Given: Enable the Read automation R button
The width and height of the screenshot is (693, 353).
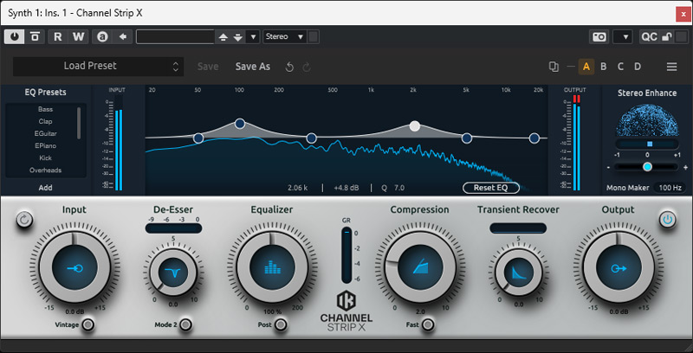Looking at the screenshot, I should (58, 36).
